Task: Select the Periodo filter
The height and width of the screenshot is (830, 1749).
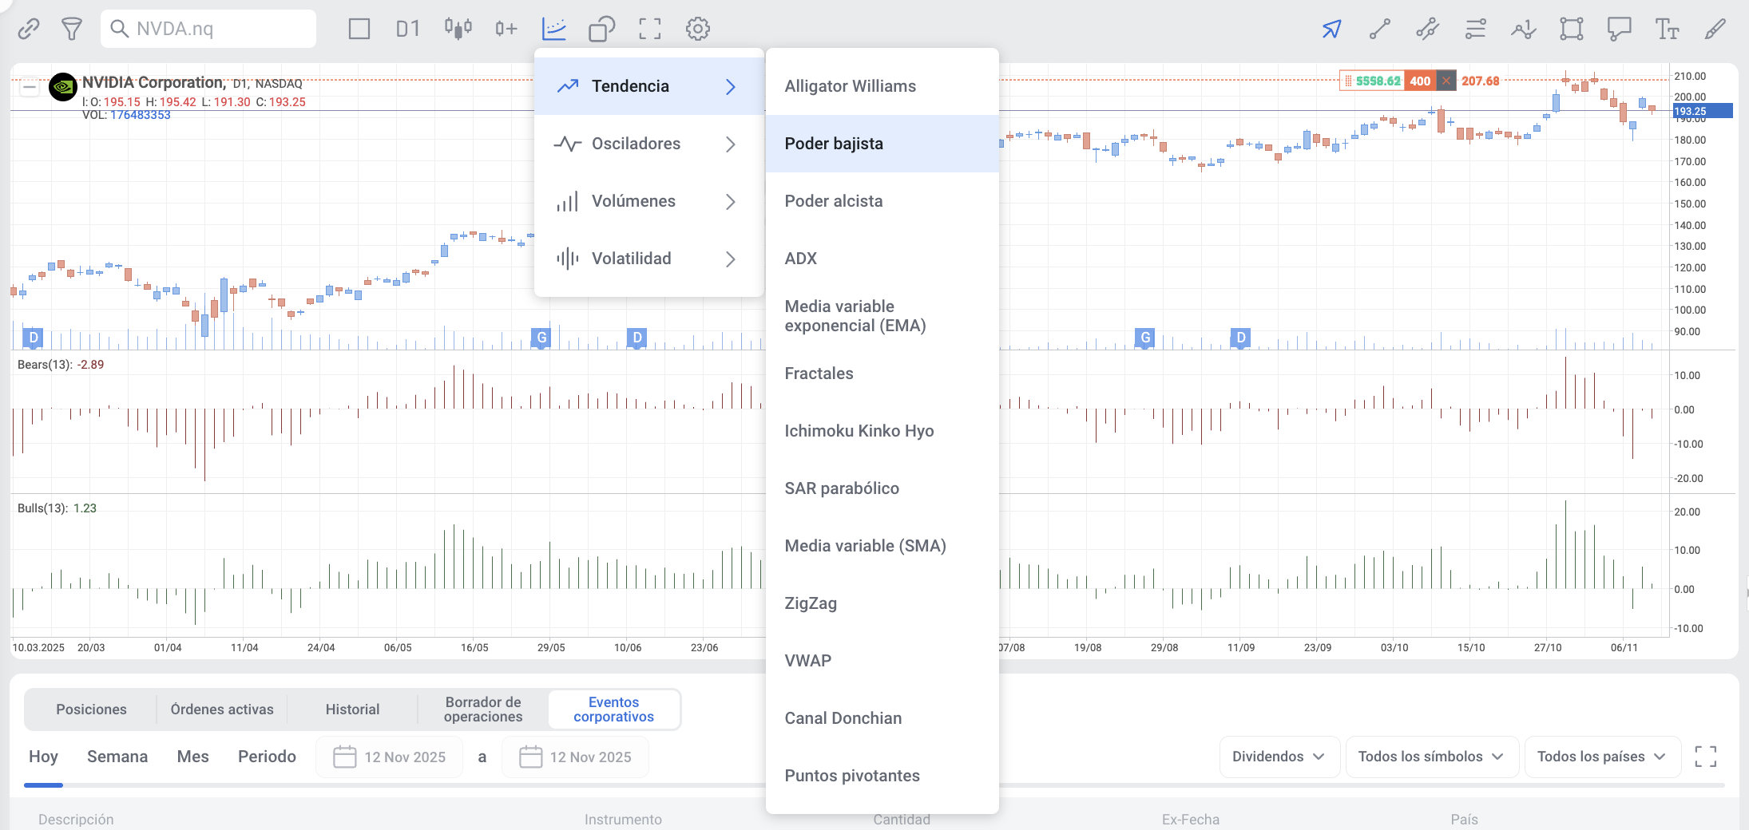Action: click(267, 757)
